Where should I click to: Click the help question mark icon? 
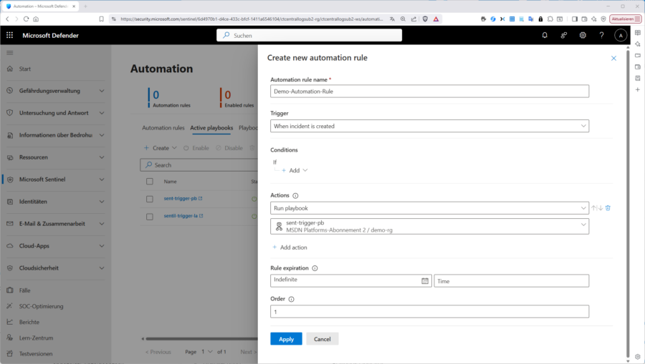(x=601, y=35)
